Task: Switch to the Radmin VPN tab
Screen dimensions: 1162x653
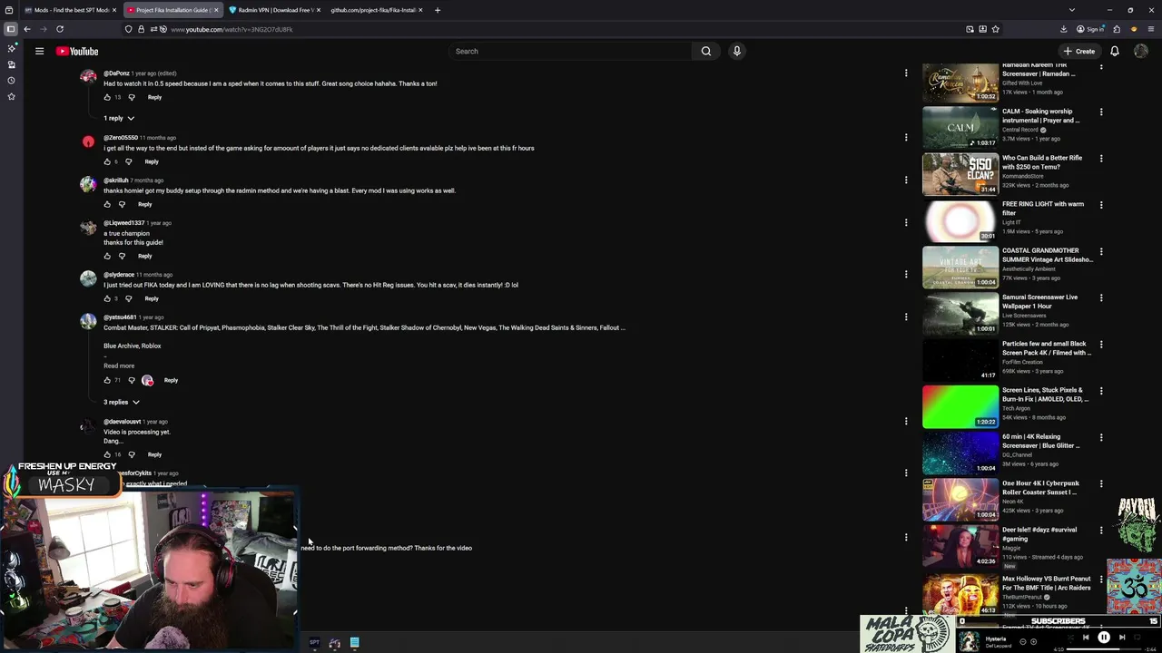Action: coord(272,10)
